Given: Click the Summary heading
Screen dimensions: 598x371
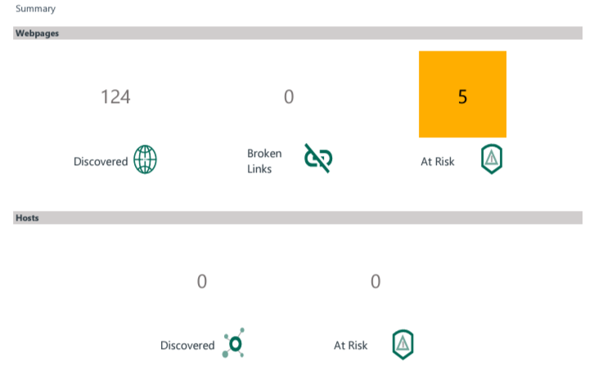Looking at the screenshot, I should point(35,9).
